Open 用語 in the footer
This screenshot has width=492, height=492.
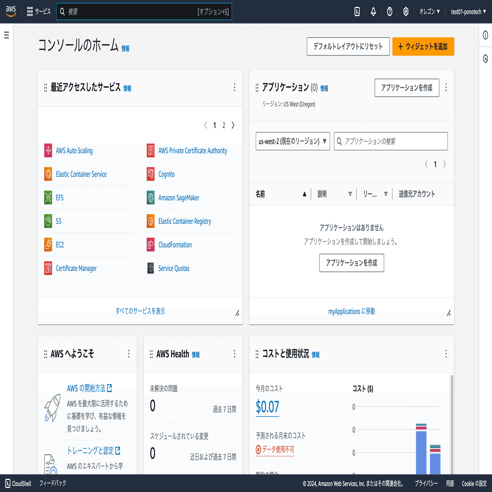point(450,483)
